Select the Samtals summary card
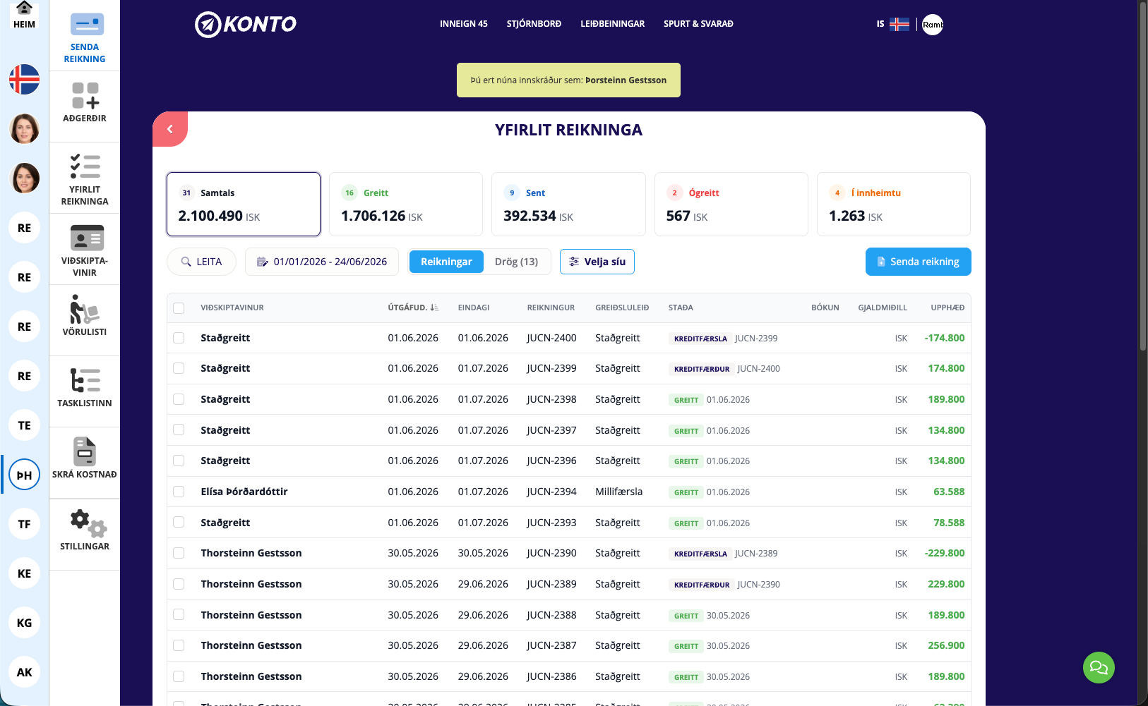 point(244,204)
